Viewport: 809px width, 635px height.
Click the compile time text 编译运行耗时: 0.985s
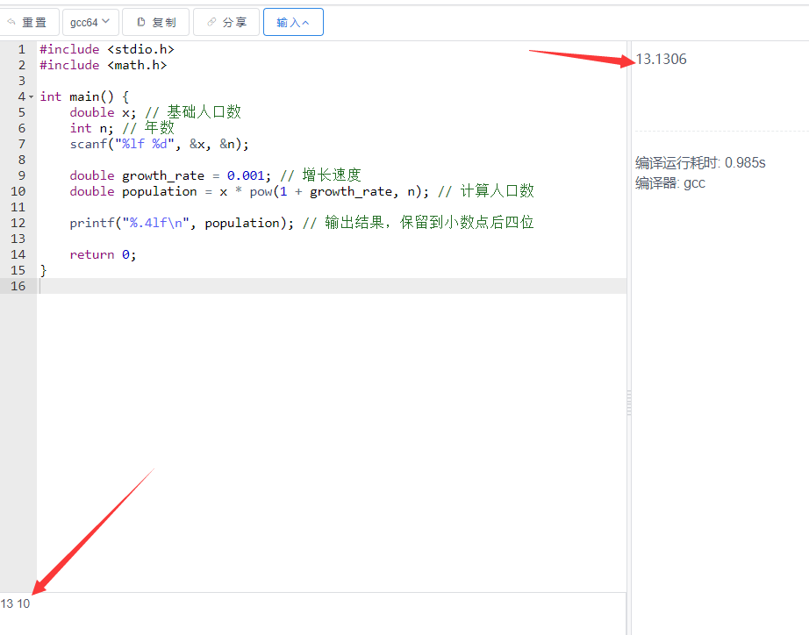click(x=700, y=163)
